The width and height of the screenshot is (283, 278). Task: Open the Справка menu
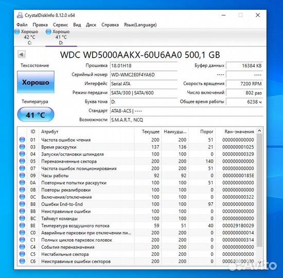110,25
